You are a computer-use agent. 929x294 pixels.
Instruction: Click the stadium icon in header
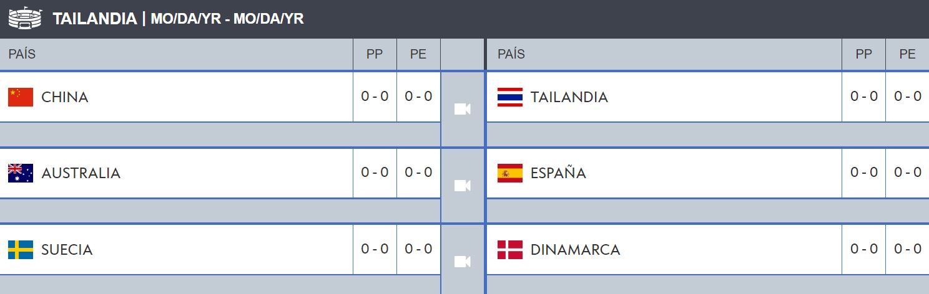pyautogui.click(x=25, y=18)
